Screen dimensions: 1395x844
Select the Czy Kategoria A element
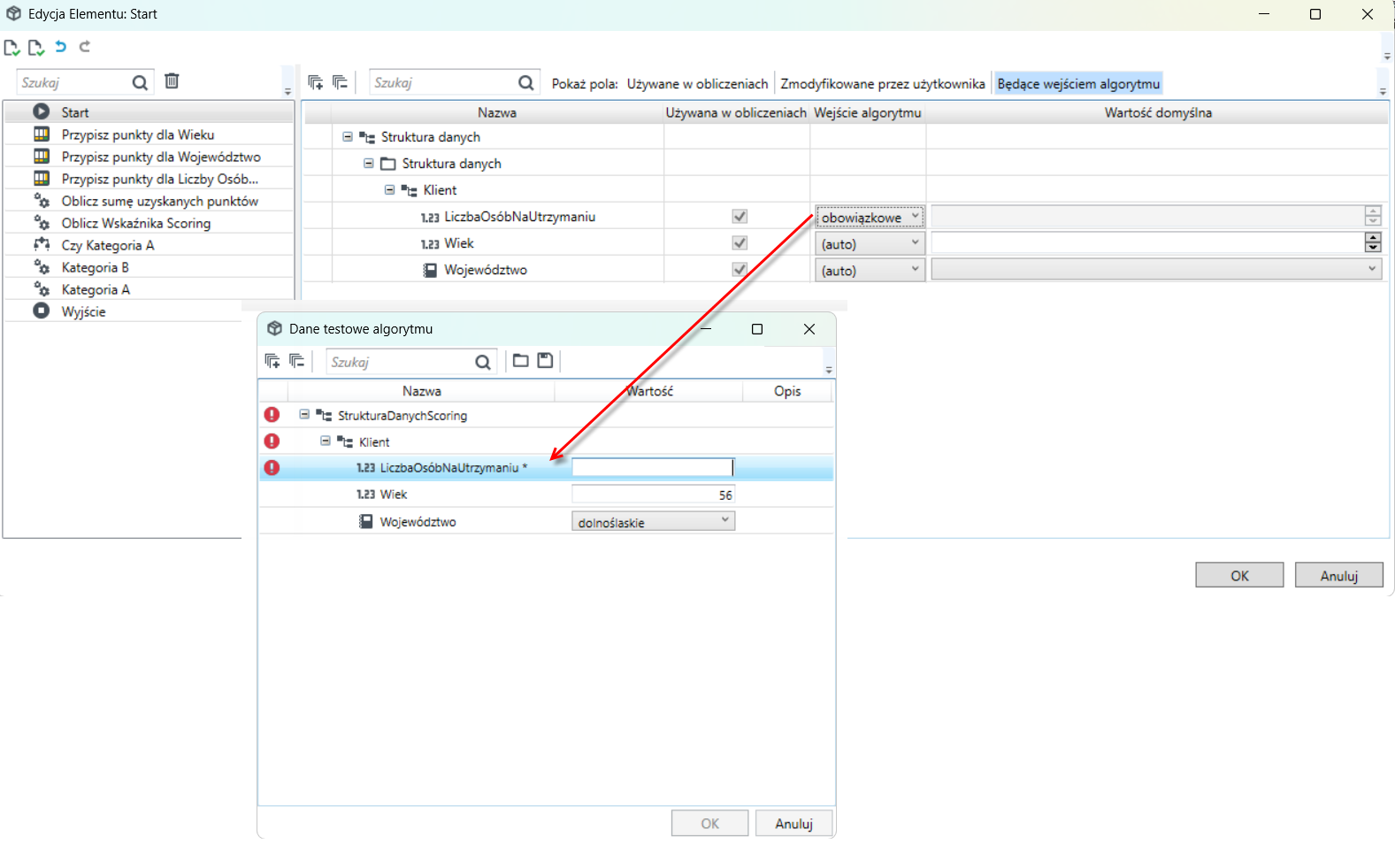[x=149, y=245]
